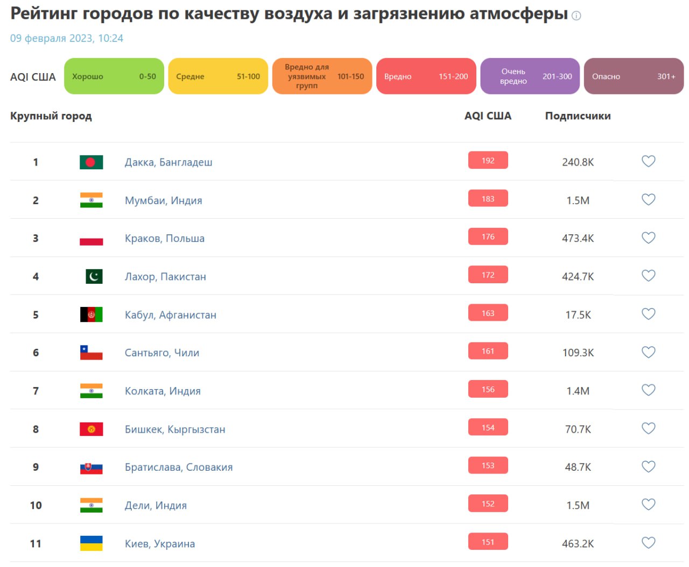Click the Pakistan flag icon

point(94,276)
